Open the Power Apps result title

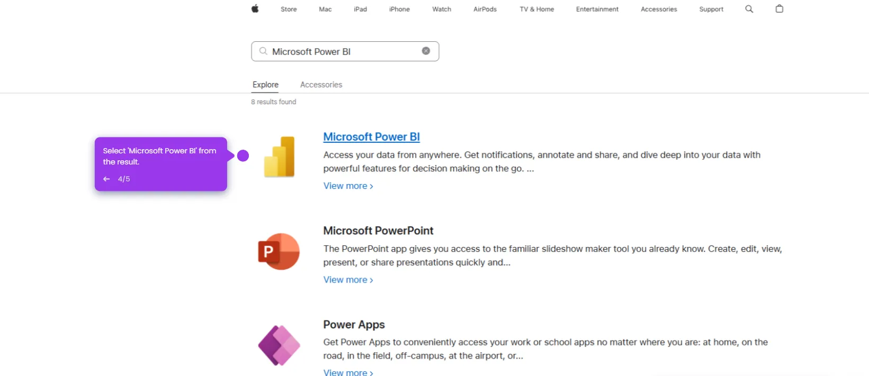pos(354,324)
